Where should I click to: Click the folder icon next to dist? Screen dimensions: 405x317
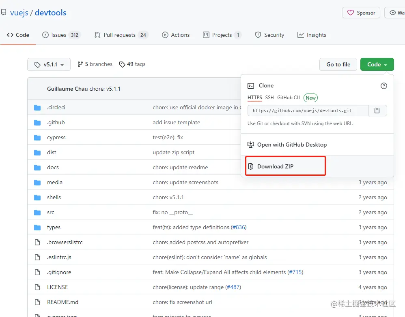coord(37,153)
